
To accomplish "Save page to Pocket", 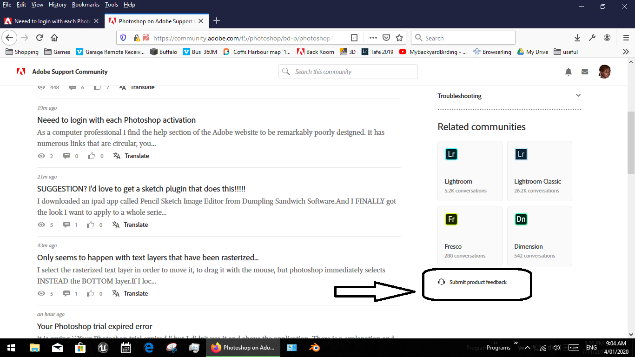I will click(386, 38).
